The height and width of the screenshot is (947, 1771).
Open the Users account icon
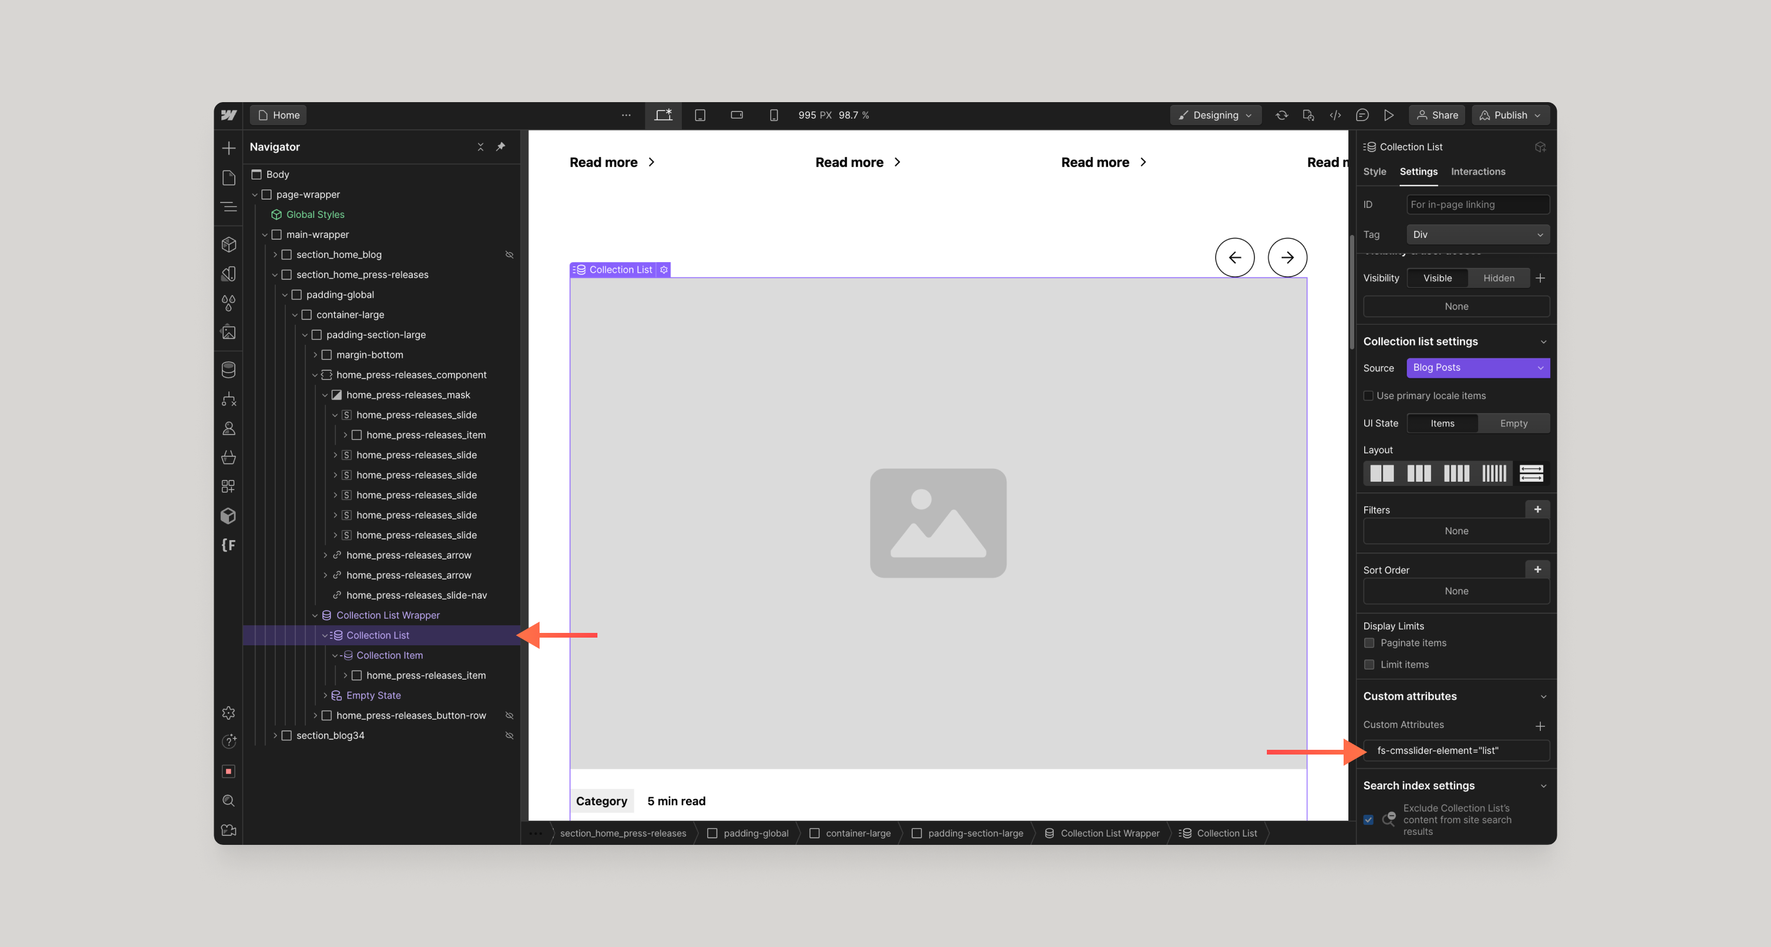click(229, 429)
